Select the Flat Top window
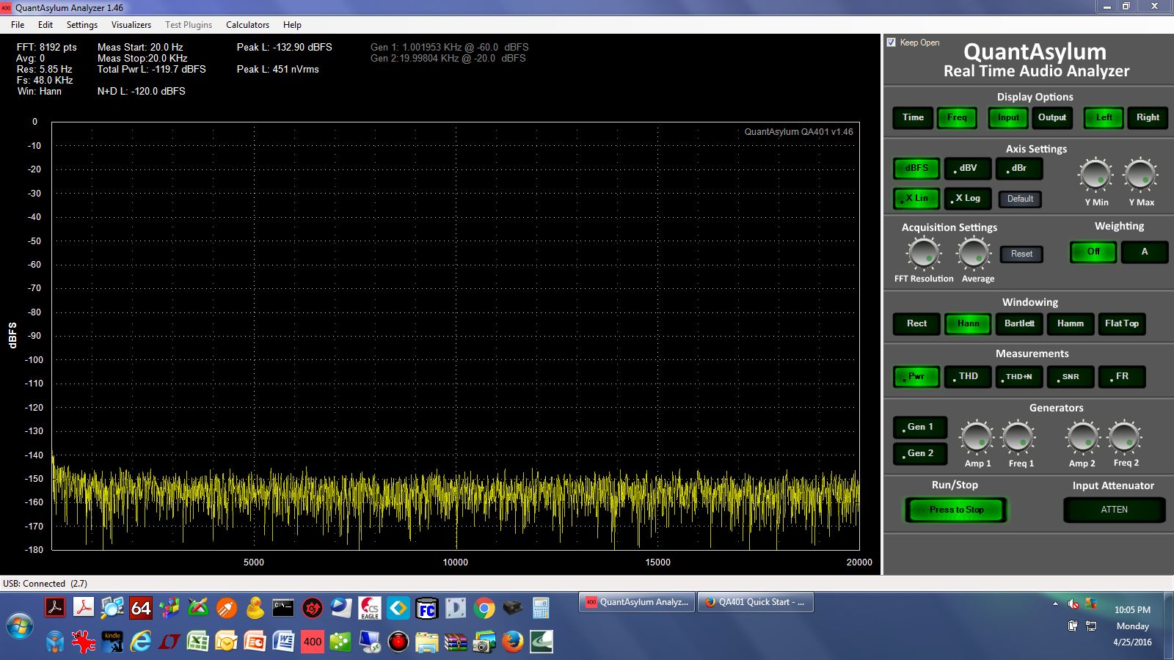Image resolution: width=1174 pixels, height=660 pixels. 1121,323
